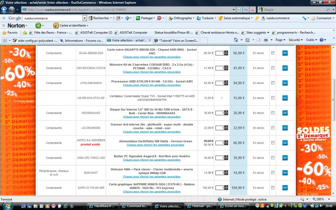Image resolution: width=336 pixels, height=210 pixels.
Task: Click the Favoris star button
Action: click(x=10, y=33)
